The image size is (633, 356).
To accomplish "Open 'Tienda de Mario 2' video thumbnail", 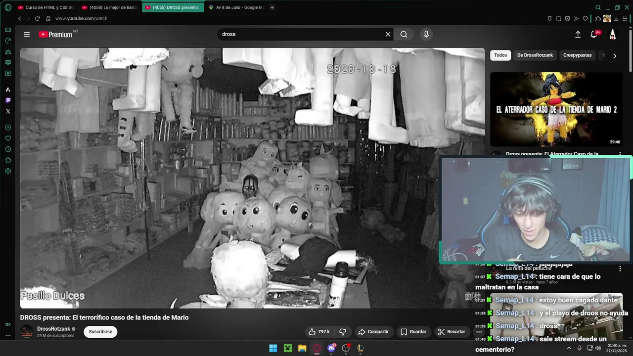I will [556, 109].
